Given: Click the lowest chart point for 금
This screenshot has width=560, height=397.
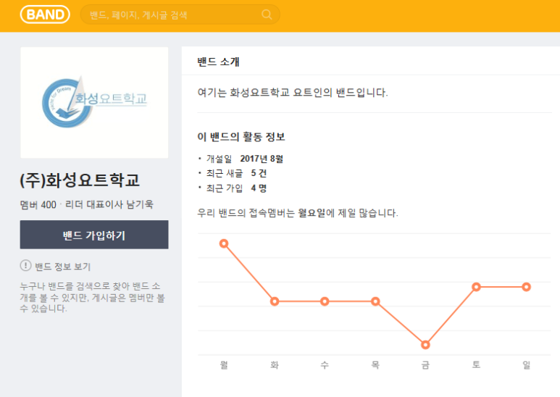Looking at the screenshot, I should 425,345.
